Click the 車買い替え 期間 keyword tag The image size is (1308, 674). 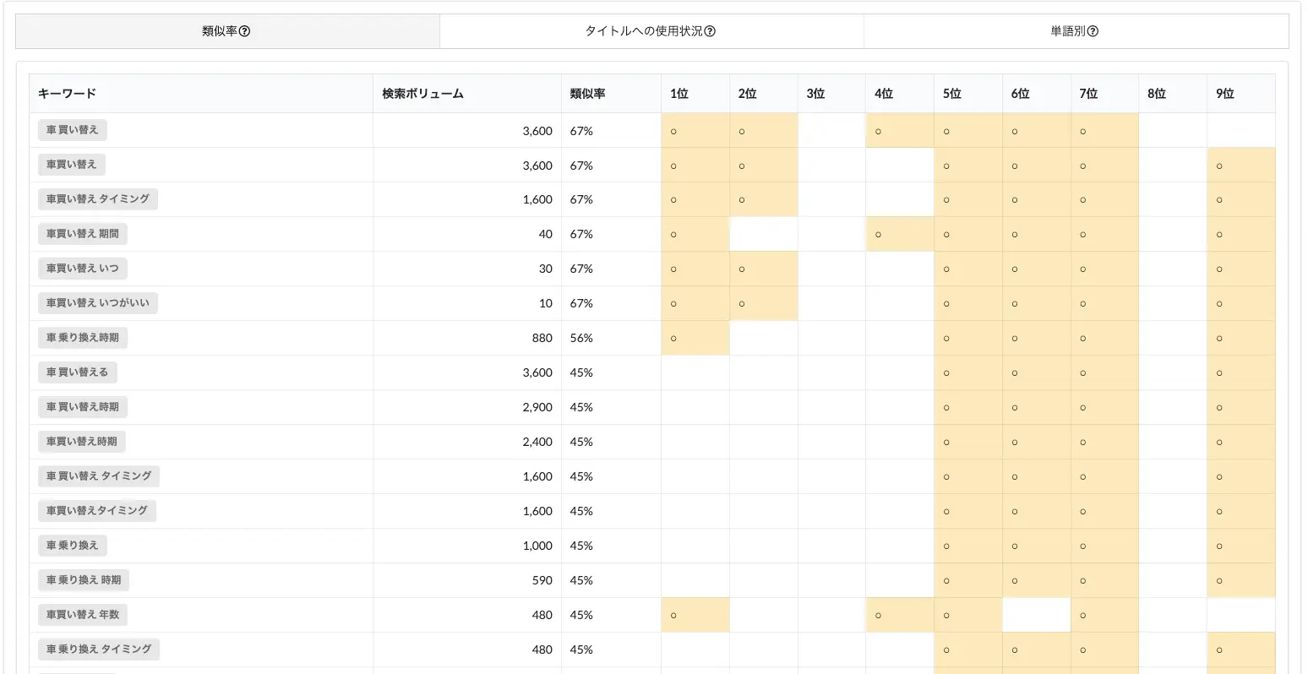[x=83, y=234]
